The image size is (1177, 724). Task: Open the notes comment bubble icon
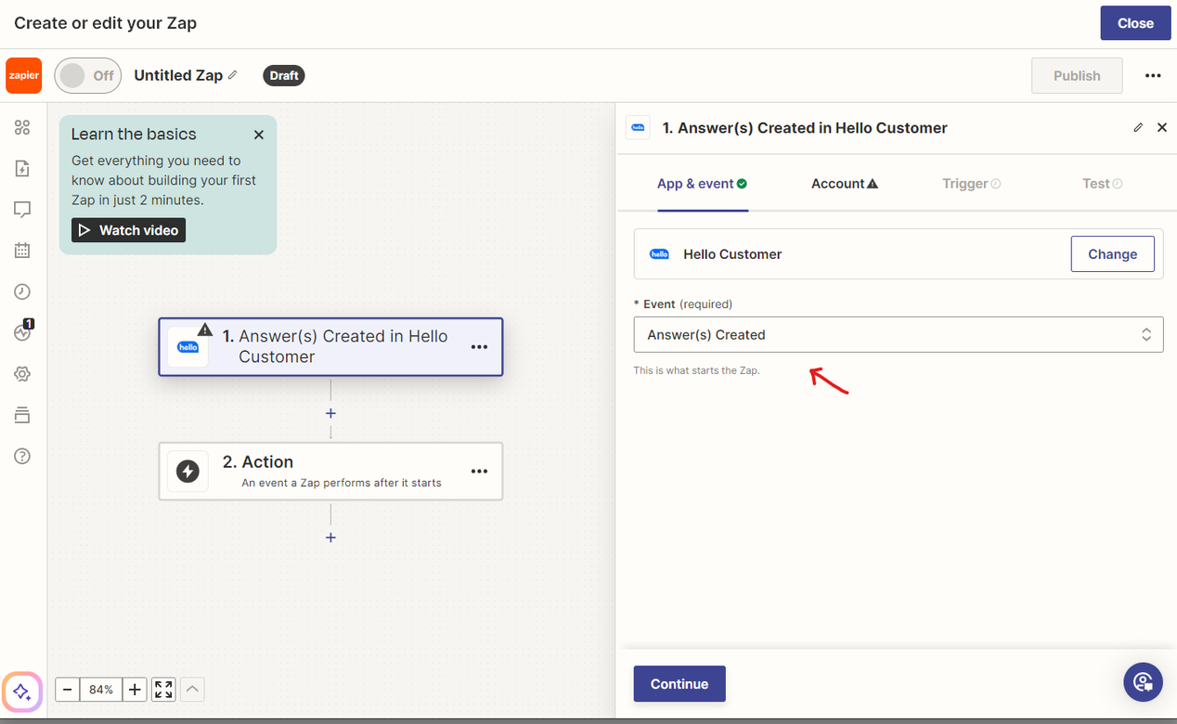pyautogui.click(x=22, y=210)
